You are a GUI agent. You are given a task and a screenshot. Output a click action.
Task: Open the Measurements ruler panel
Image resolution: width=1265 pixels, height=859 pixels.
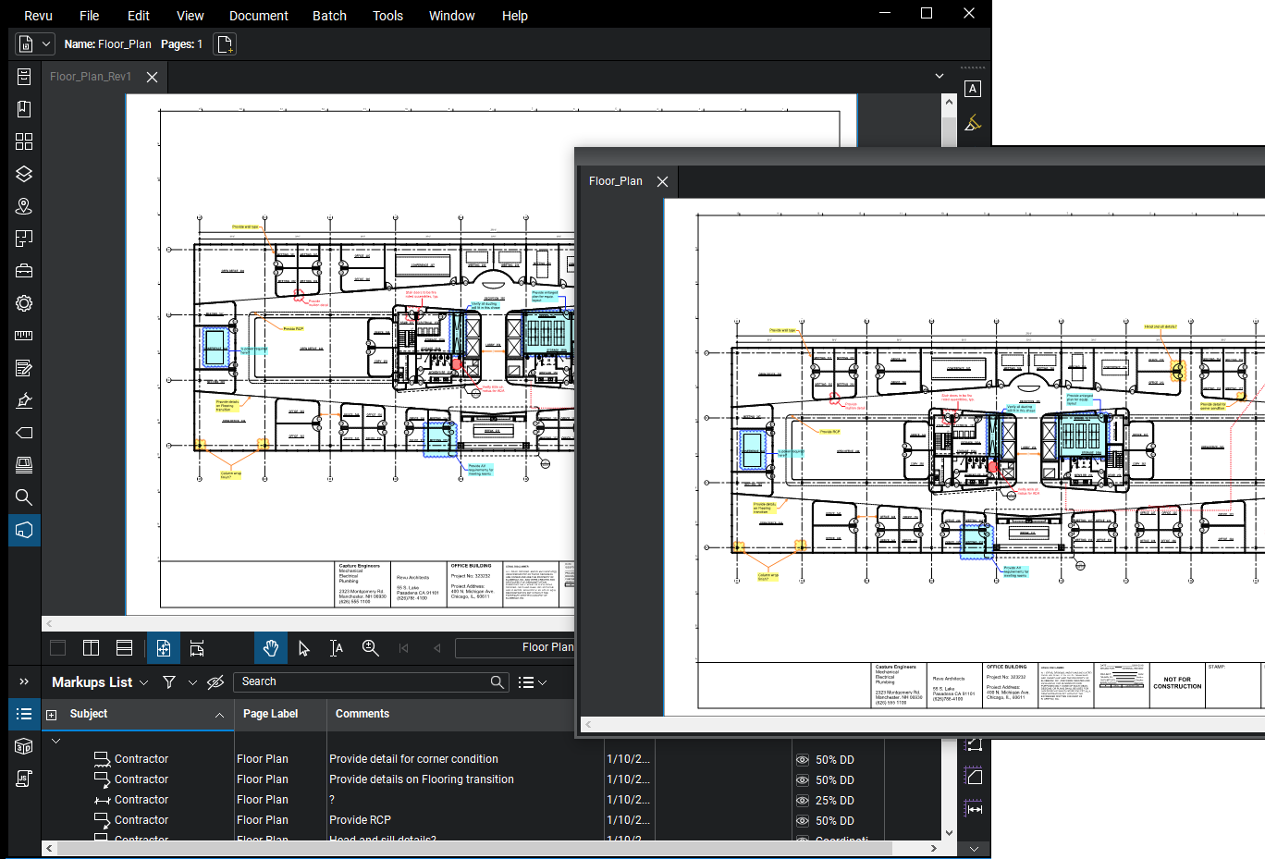[x=24, y=336]
